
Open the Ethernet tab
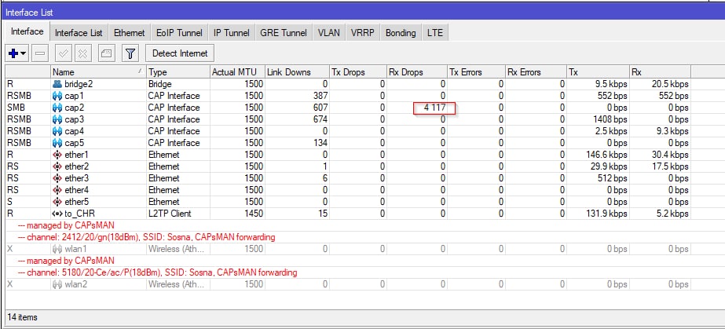(x=129, y=33)
